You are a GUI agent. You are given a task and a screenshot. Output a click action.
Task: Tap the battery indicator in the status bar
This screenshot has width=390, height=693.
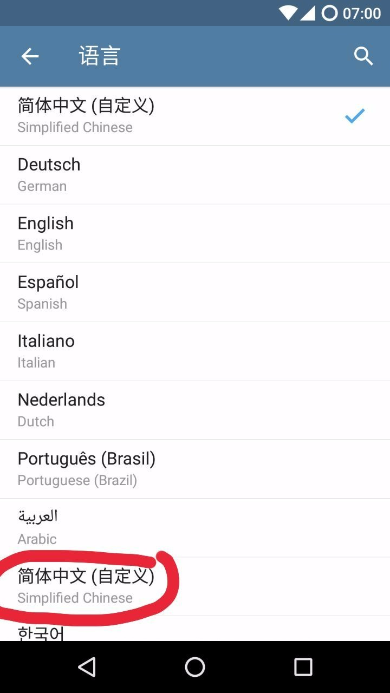[x=329, y=13]
